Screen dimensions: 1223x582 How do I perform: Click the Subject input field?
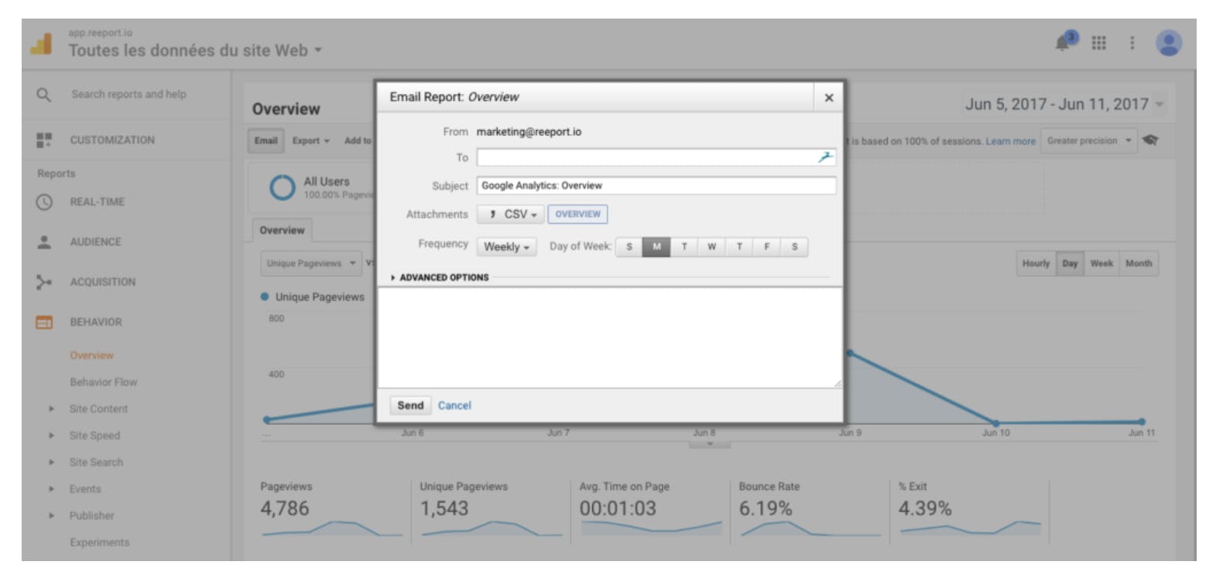click(x=656, y=186)
